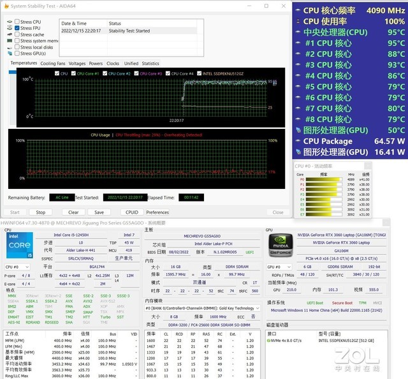Open the Preferences button
This screenshot has width=408, height=379.
[157, 212]
